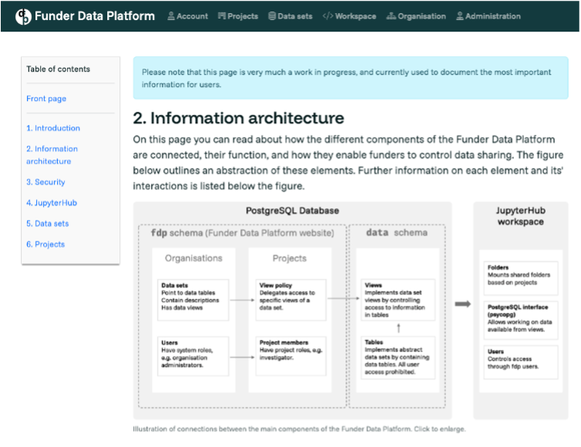Open Front page from table of contents
Image resolution: width=581 pixels, height=447 pixels.
click(46, 99)
